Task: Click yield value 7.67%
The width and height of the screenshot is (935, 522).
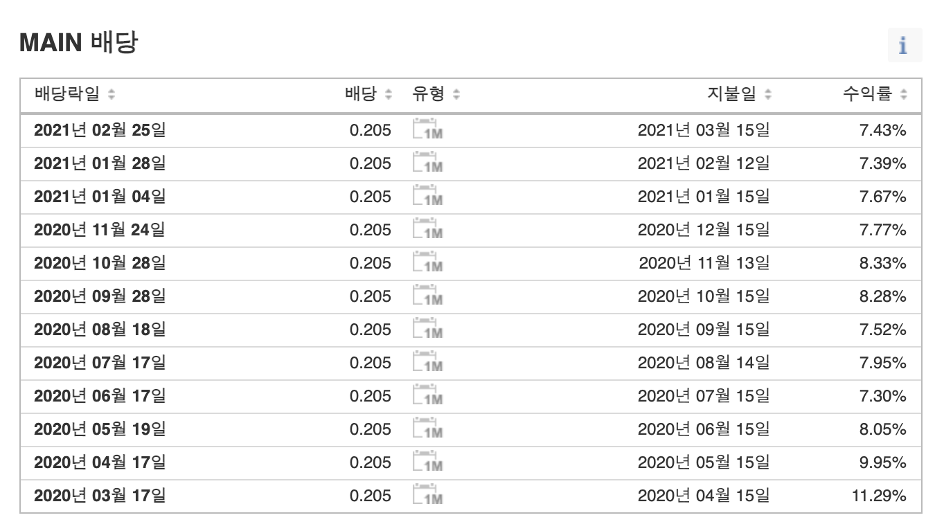Action: [x=882, y=197]
